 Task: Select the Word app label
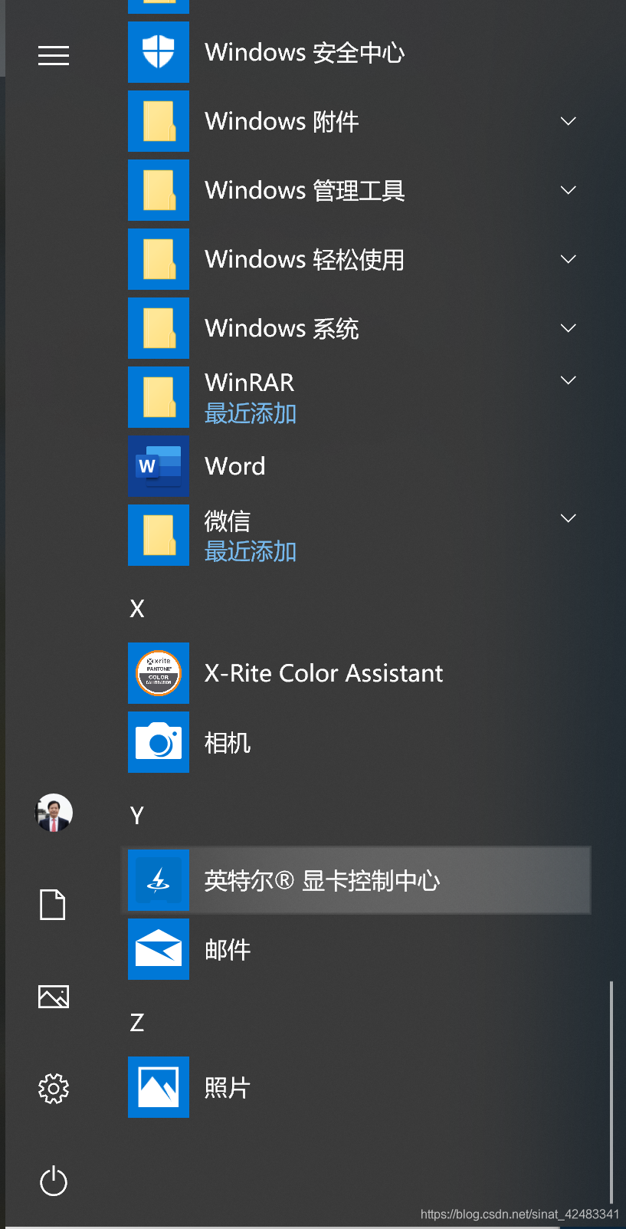coord(235,466)
